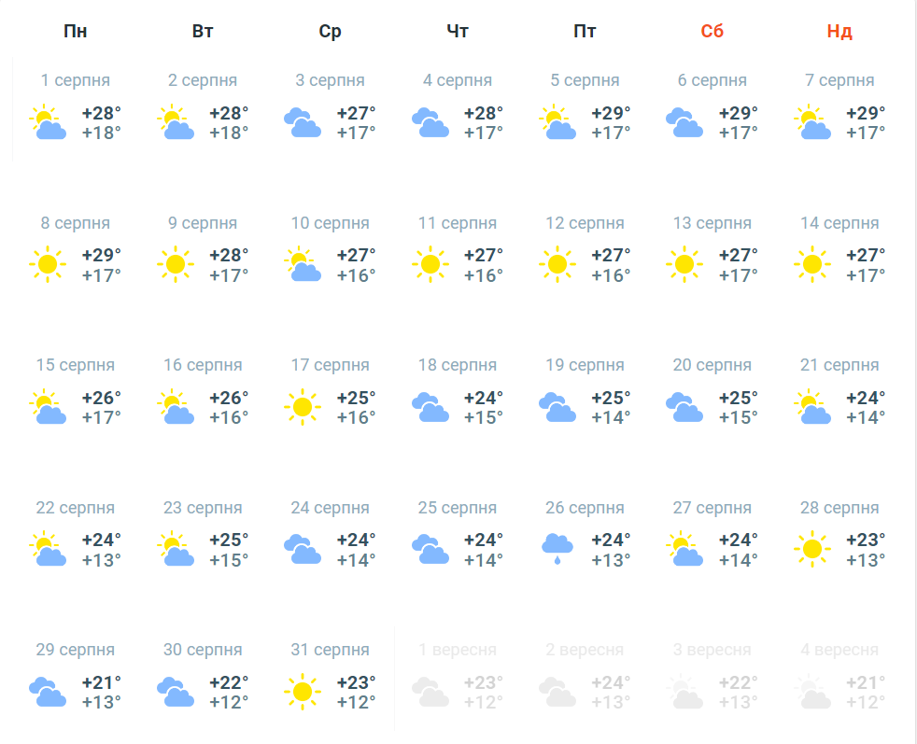917x744 pixels.
Task: Click the sun icon for 8 серпня
Action: tap(48, 264)
